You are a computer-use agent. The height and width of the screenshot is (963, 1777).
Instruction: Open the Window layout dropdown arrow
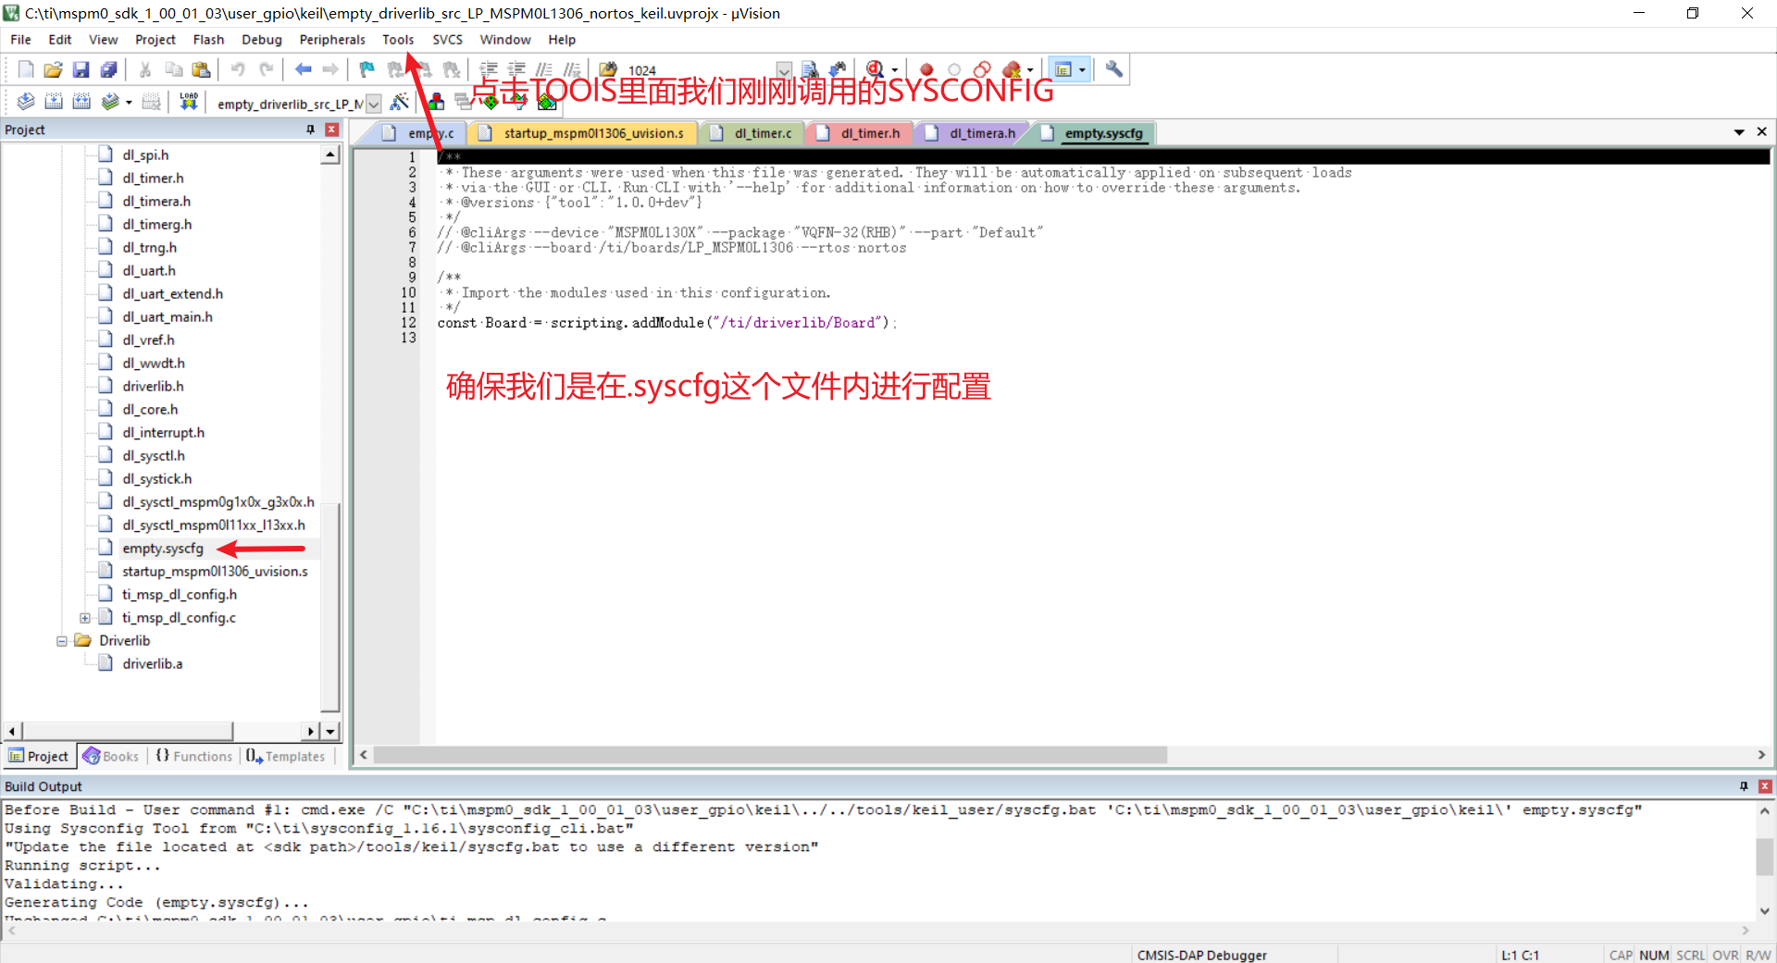point(1082,70)
